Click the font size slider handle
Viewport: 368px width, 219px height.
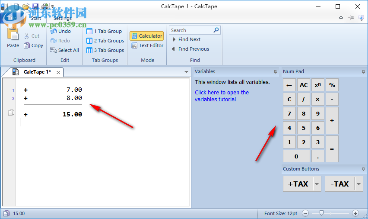pos(321,213)
